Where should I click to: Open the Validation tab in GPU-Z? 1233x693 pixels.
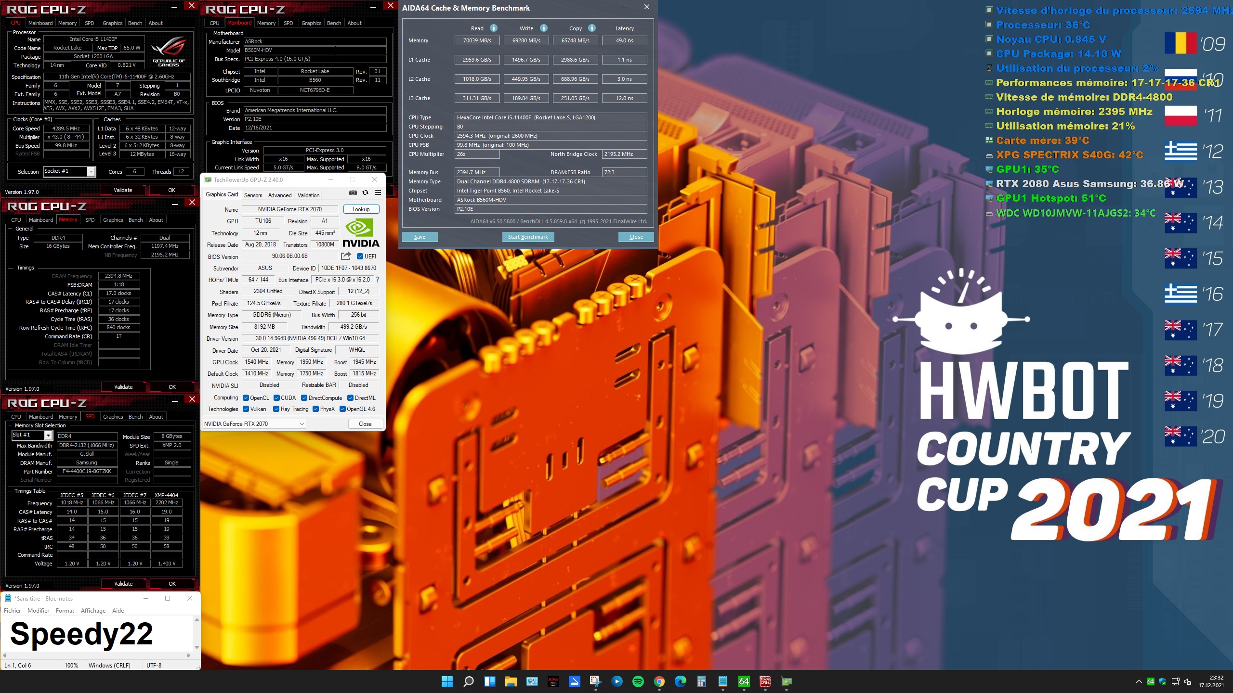pos(308,195)
